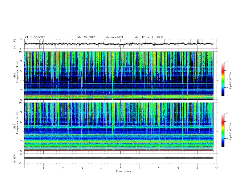Click the "ch.3(V)" waveform axis label
Screen dimensions: 244x189
coord(15,158)
